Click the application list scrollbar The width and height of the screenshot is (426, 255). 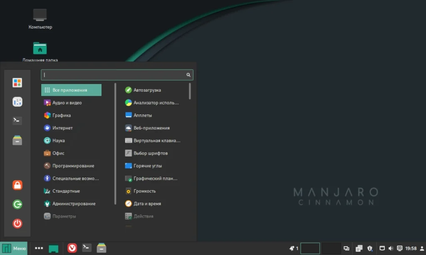190,91
